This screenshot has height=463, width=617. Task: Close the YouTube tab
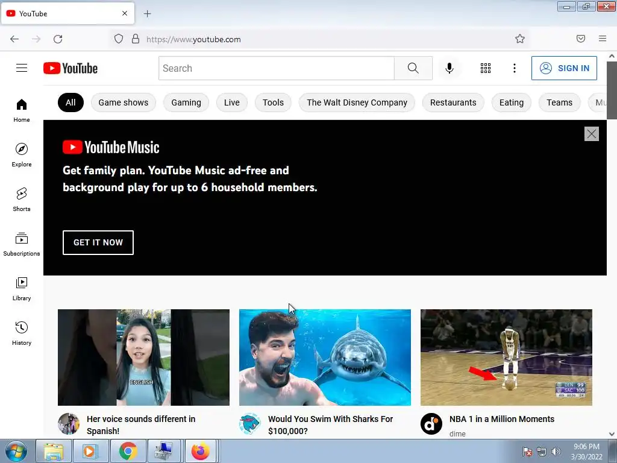point(125,13)
